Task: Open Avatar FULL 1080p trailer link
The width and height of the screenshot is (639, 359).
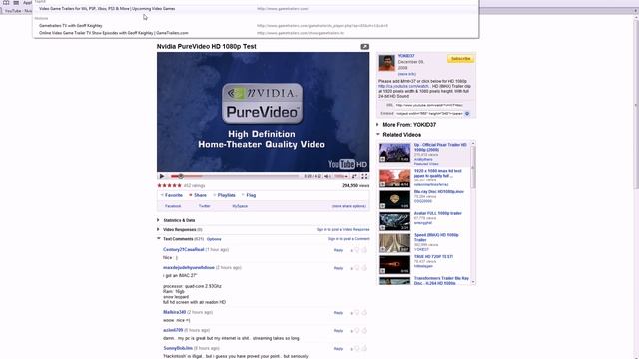Action: click(x=438, y=213)
